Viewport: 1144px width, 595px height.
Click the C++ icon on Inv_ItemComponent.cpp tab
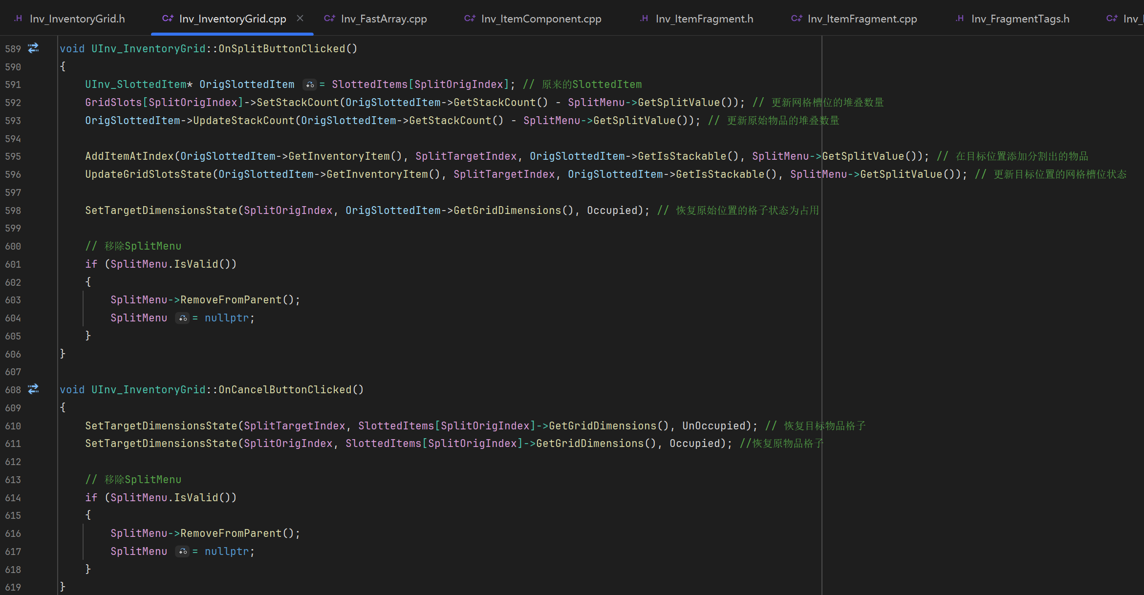(470, 19)
